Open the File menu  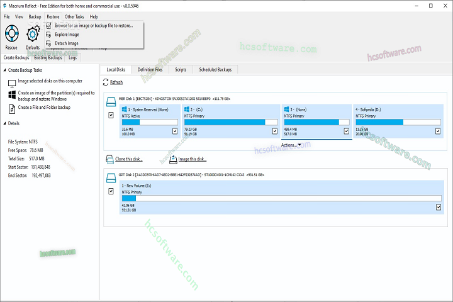[x=6, y=17]
